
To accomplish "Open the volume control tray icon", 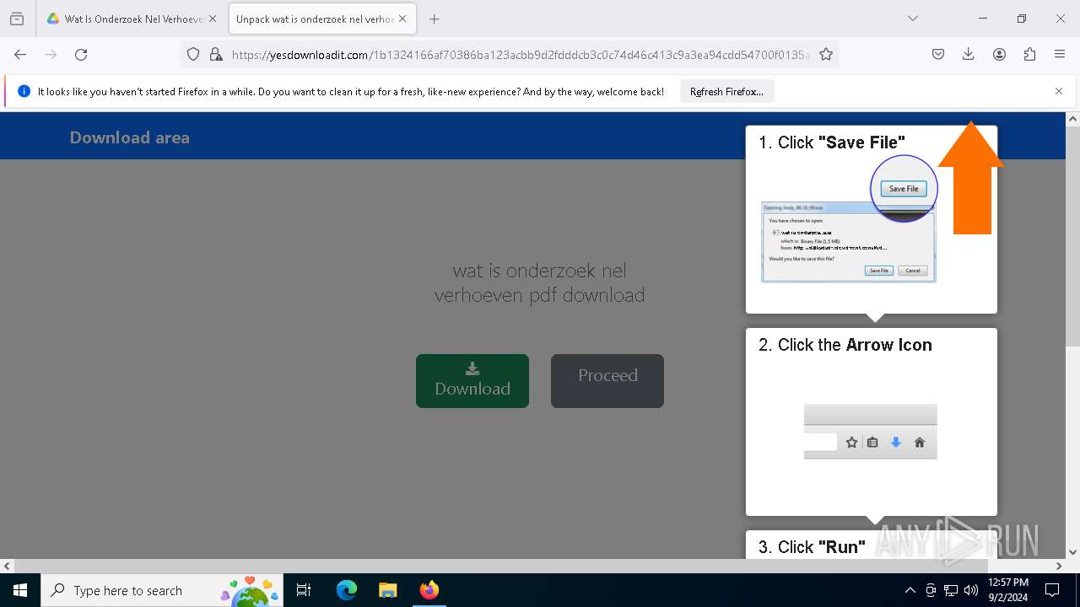I will [971, 590].
